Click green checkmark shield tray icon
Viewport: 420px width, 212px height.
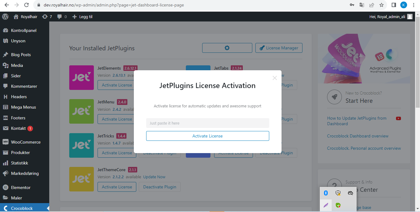(338, 205)
